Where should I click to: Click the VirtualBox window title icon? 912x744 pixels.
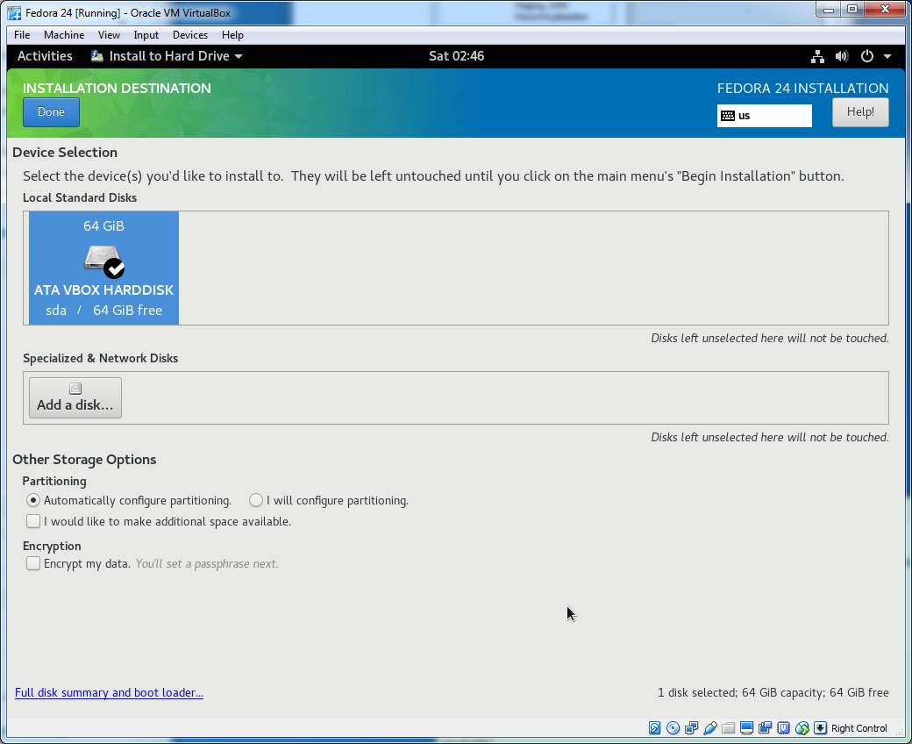click(15, 13)
